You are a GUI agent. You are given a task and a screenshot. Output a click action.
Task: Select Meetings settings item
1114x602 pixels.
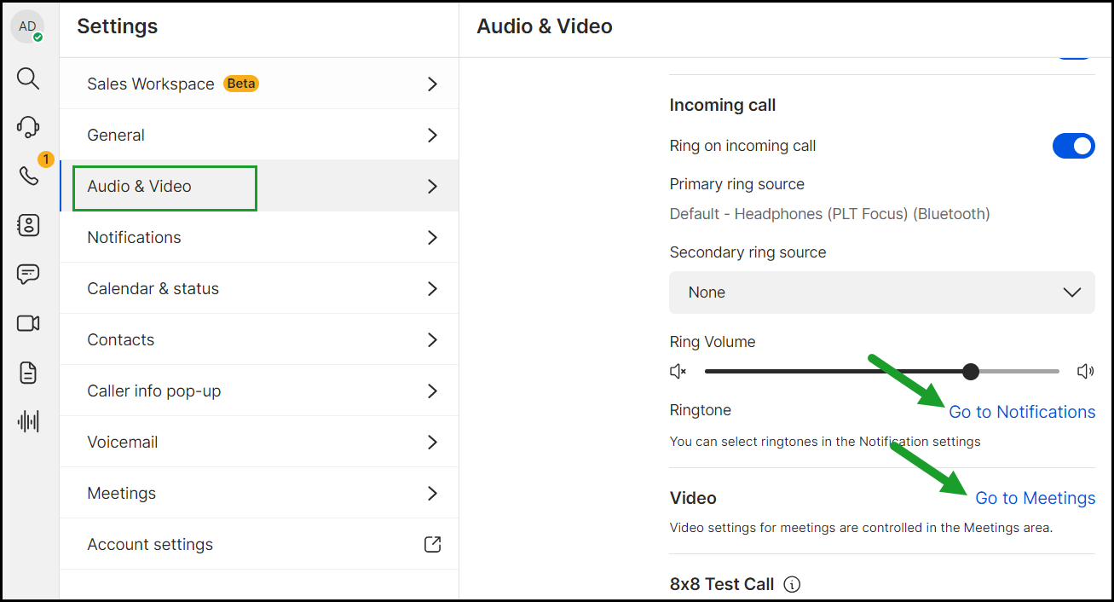[259, 493]
